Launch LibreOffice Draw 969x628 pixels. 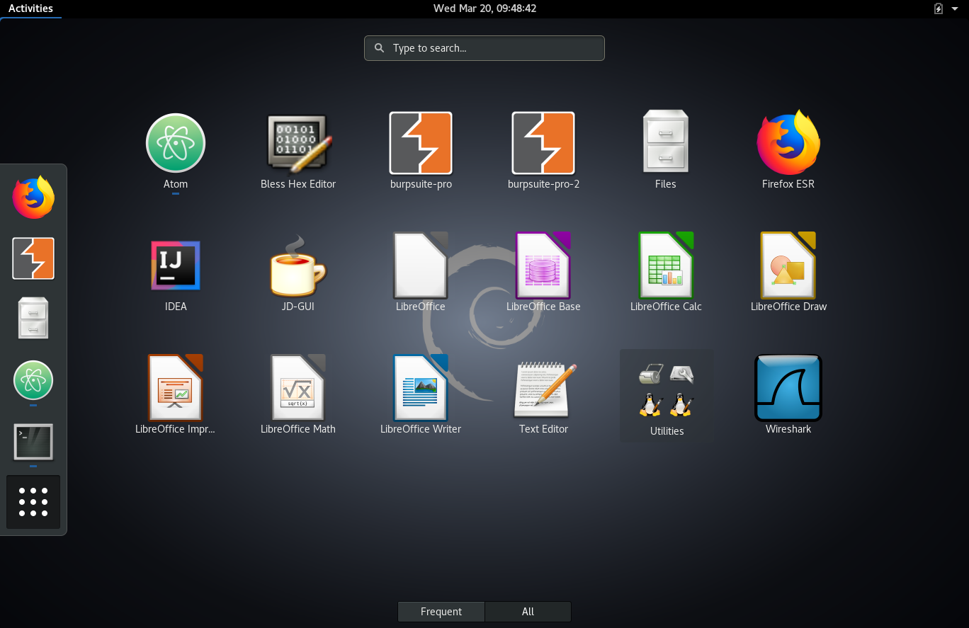[x=788, y=266]
